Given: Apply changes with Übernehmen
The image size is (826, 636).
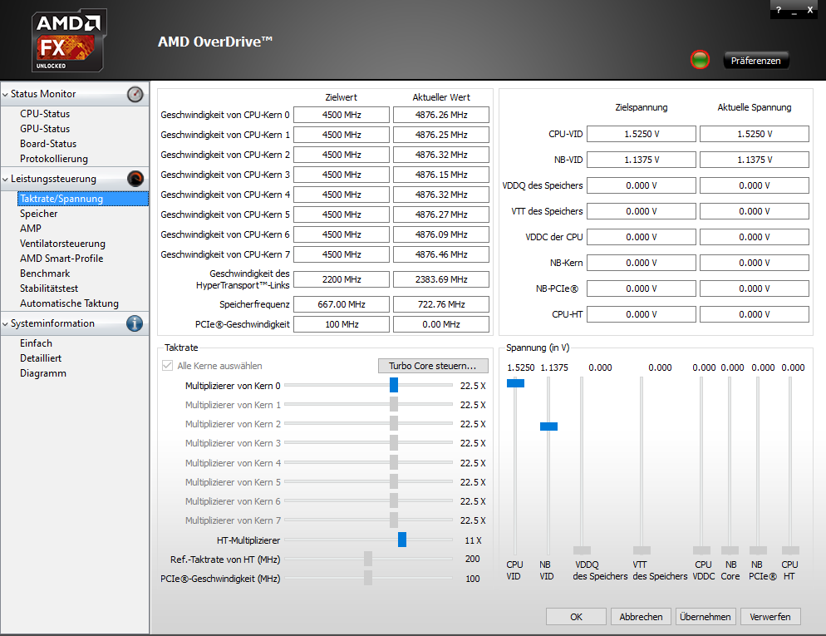Looking at the screenshot, I should 706,617.
